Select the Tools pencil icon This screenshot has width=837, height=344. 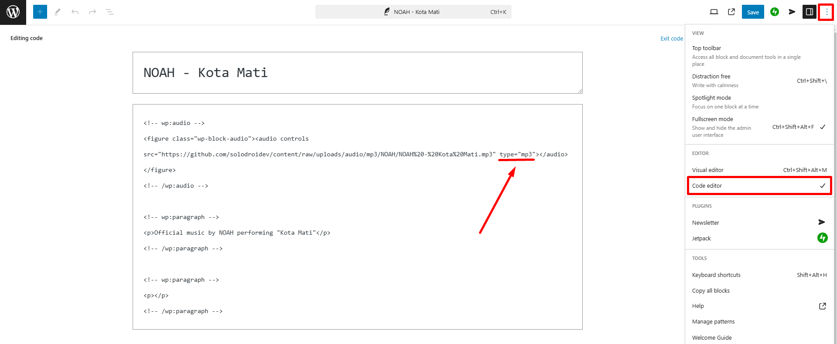(58, 12)
